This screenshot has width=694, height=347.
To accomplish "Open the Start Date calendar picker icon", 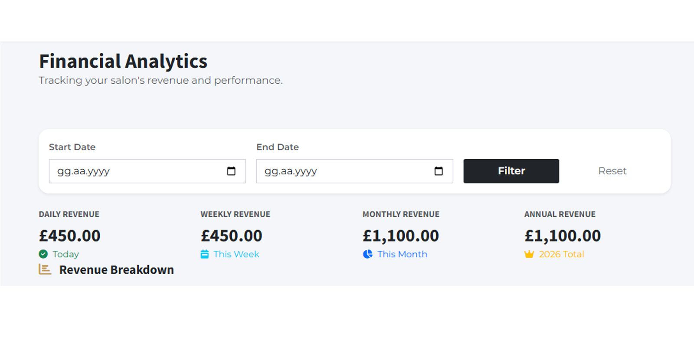I will (x=231, y=171).
